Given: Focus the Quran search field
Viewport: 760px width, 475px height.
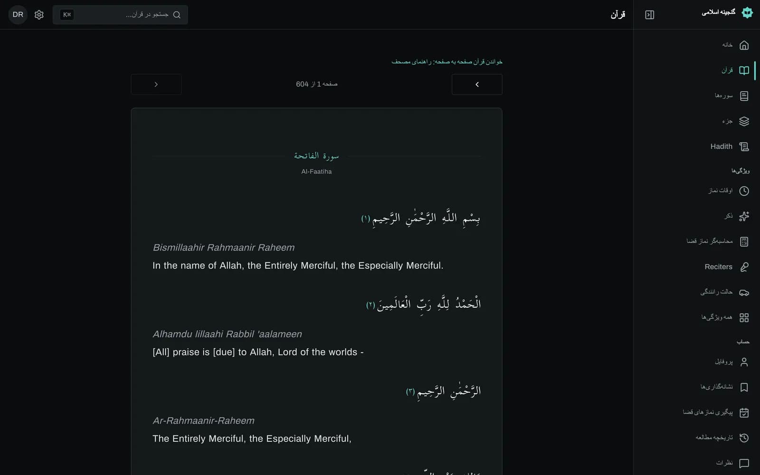Looking at the screenshot, I should 120,15.
